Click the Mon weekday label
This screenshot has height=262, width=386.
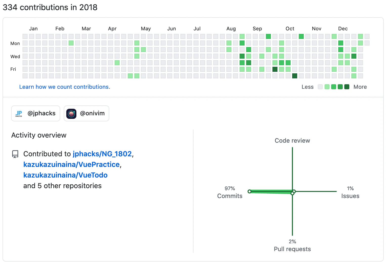[x=15, y=43]
